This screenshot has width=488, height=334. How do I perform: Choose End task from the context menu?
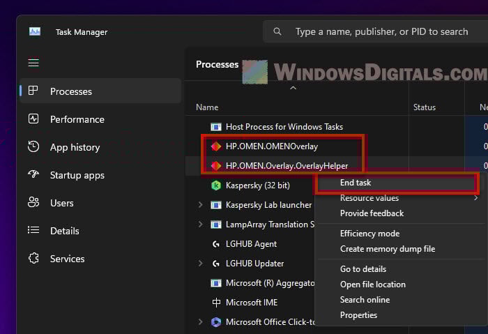[x=397, y=183]
